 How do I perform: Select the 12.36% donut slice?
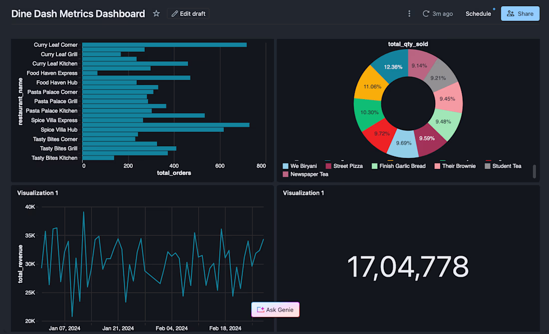pyautogui.click(x=393, y=66)
